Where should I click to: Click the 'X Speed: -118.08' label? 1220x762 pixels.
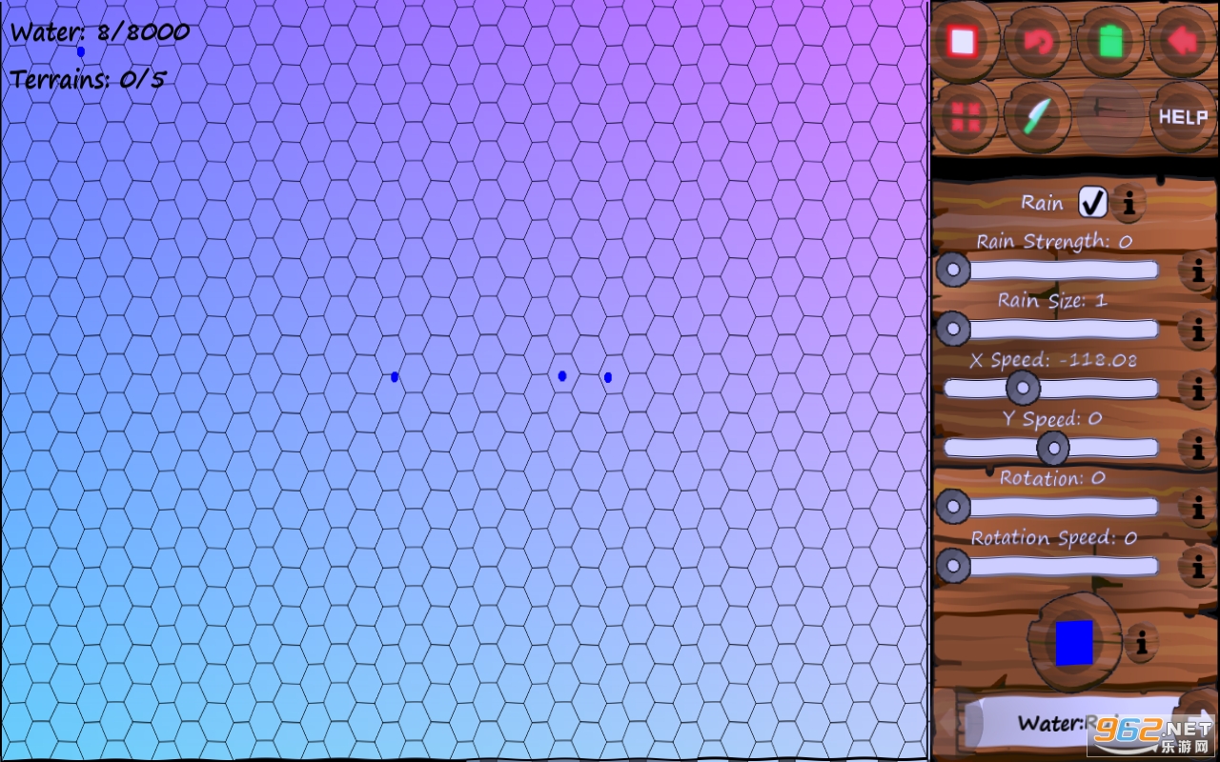pos(1053,360)
